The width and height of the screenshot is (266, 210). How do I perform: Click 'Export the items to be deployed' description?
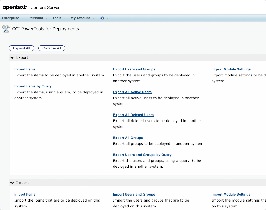pos(60,75)
